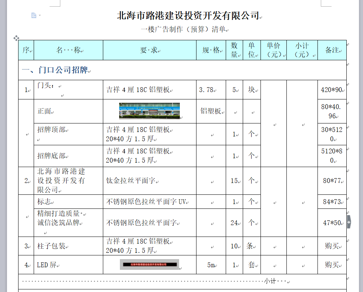Select the storefront photo in the 正面 row
The width and height of the screenshot is (363, 292).
(x=149, y=111)
